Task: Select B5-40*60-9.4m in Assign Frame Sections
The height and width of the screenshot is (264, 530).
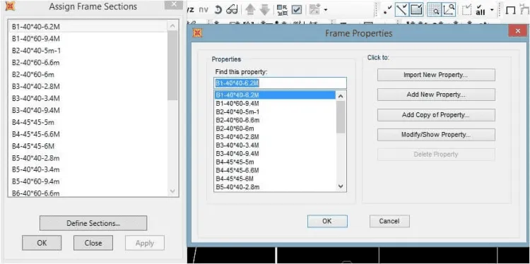Action: pyautogui.click(x=88, y=181)
